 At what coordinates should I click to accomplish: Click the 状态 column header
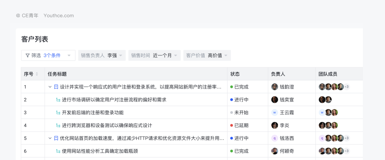235,74
